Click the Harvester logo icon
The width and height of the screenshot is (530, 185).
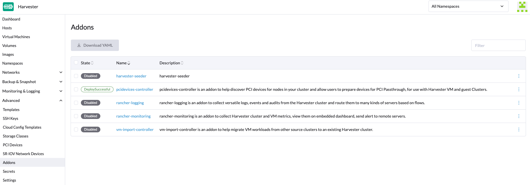8,7
